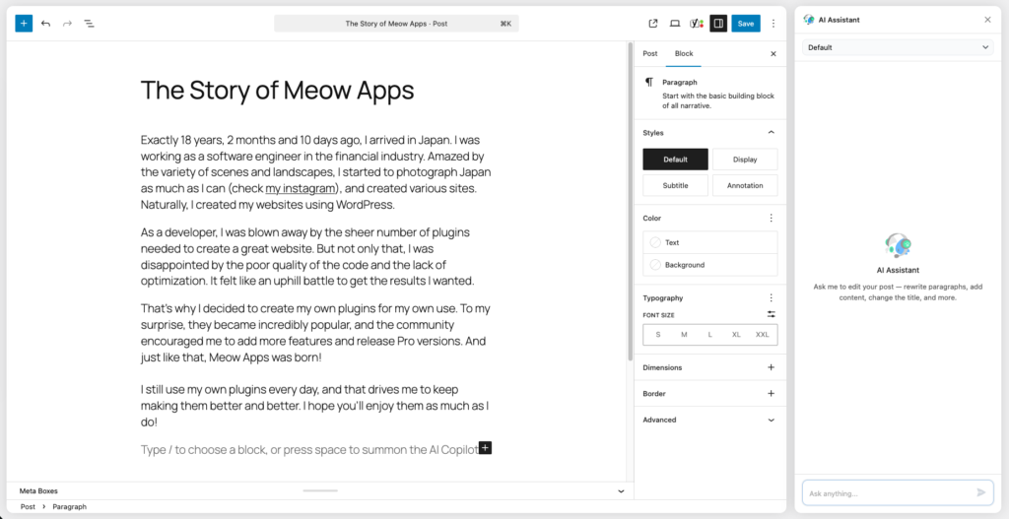Send the AI Assistant message

pos(980,492)
